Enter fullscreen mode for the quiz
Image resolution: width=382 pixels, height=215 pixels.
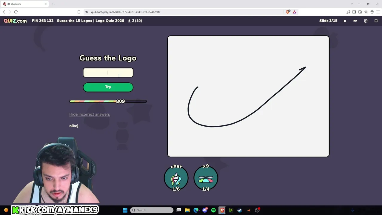(376, 21)
